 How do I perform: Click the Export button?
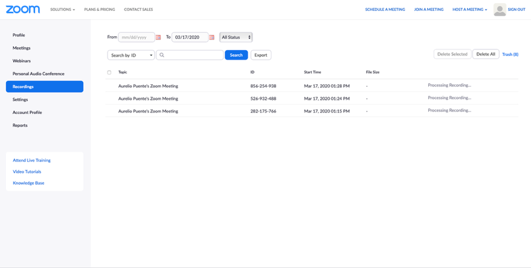click(261, 55)
